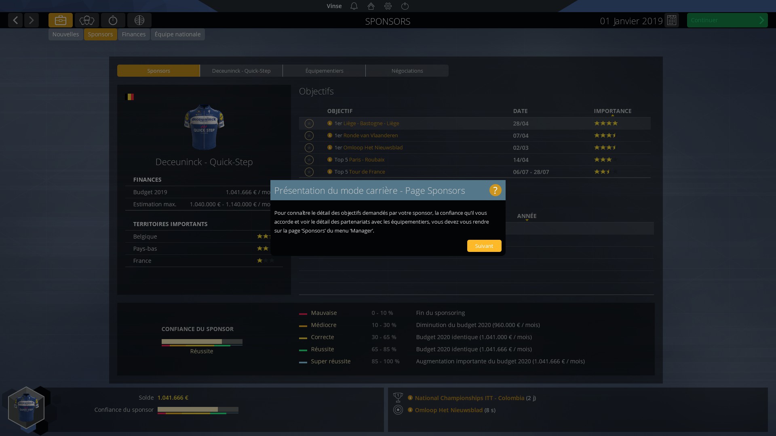Click the help question mark icon
The height and width of the screenshot is (436, 776).
coord(495,190)
